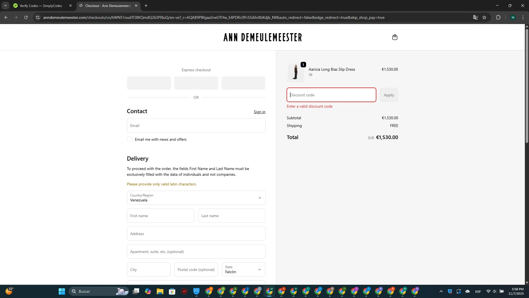Click the Total €1,530.00 amount
The image size is (529, 298).
coord(387,137)
